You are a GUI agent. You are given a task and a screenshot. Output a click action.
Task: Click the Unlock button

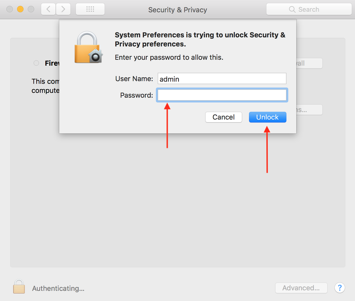[267, 117]
